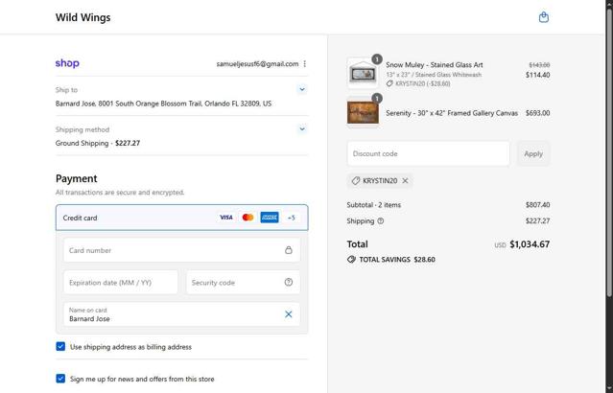This screenshot has height=393, width=613.
Task: Click the Mastercard icon
Action: point(248,218)
